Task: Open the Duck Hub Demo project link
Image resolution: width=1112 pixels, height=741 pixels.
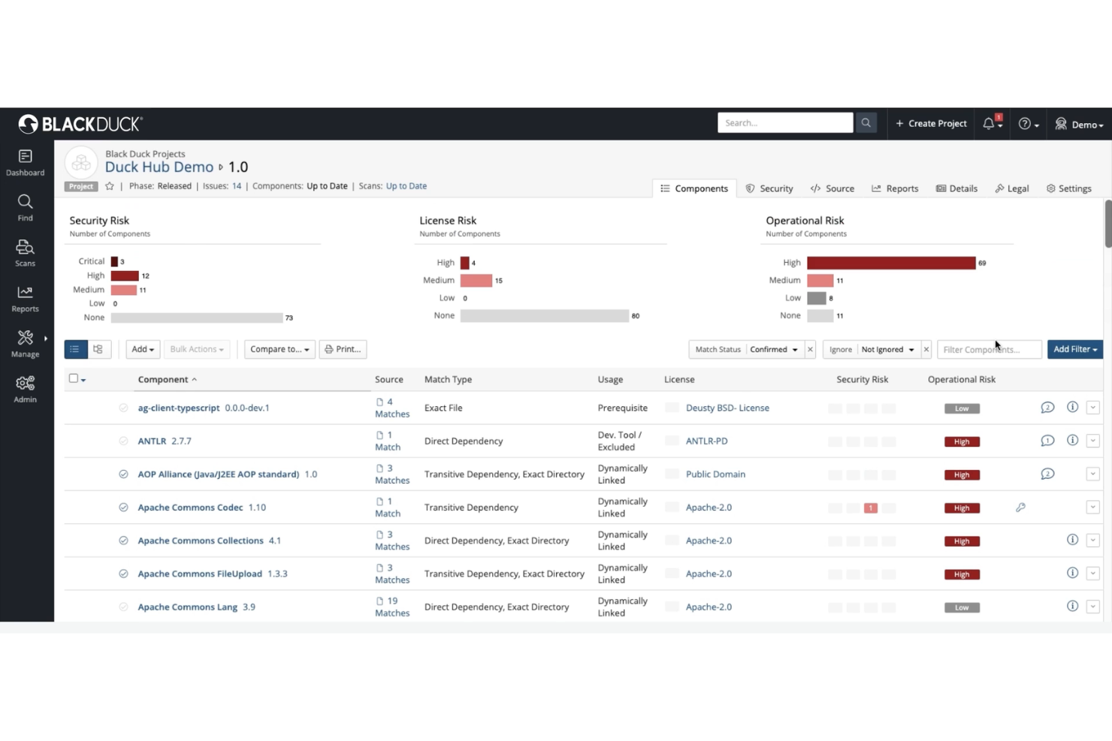Action: (159, 167)
